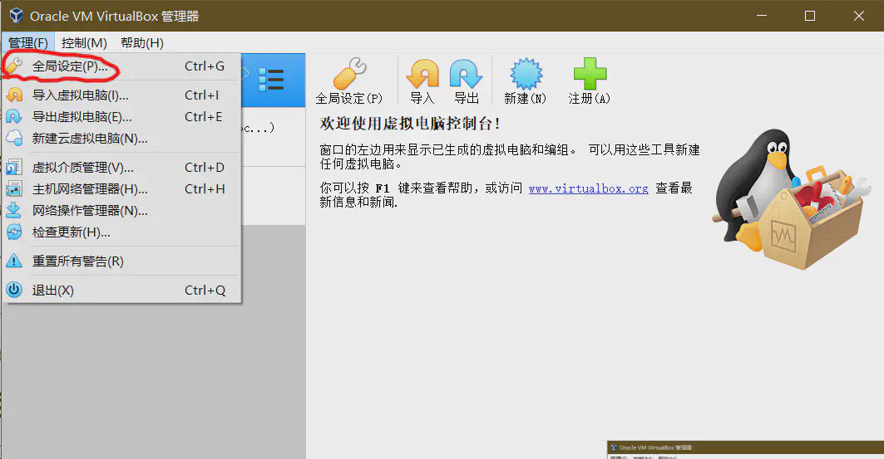Click the 导入 toolbar button

pyautogui.click(x=422, y=81)
